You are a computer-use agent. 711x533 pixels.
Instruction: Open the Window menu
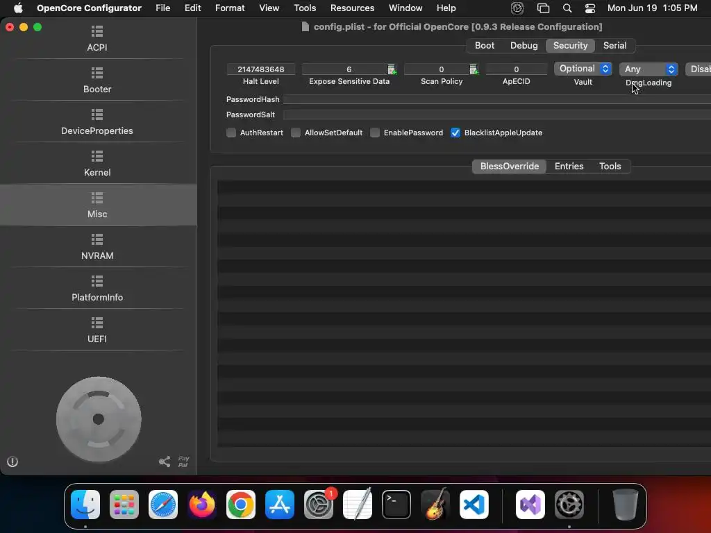[x=405, y=8]
